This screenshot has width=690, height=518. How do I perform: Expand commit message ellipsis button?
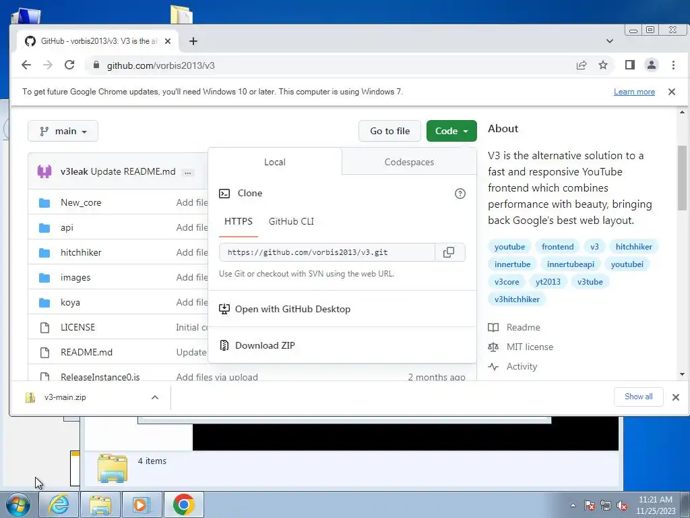pyautogui.click(x=188, y=172)
